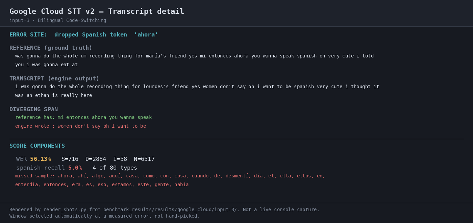Click the 'missed sample: ahora, ahí, algo' line
The height and width of the screenshot is (223, 473).
pos(170,176)
